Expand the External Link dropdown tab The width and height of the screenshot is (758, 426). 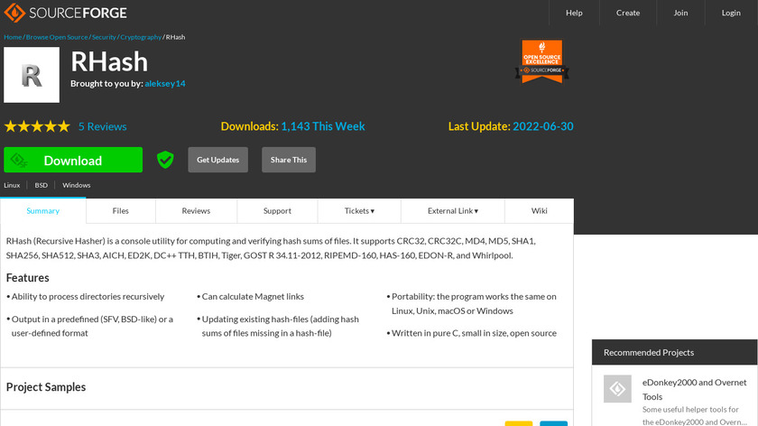click(x=453, y=211)
